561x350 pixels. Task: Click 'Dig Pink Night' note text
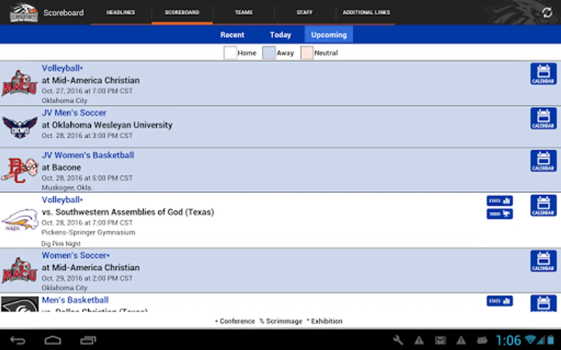[x=61, y=244]
